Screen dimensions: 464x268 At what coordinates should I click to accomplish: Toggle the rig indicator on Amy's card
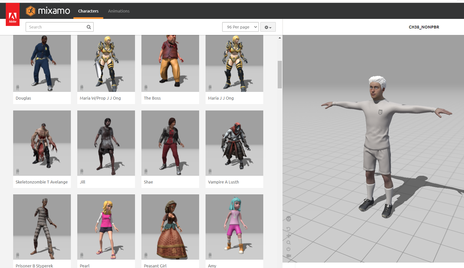point(210,255)
